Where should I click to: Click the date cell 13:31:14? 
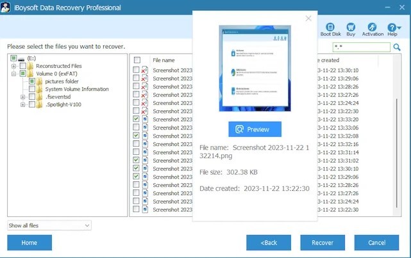pyautogui.click(x=338, y=152)
